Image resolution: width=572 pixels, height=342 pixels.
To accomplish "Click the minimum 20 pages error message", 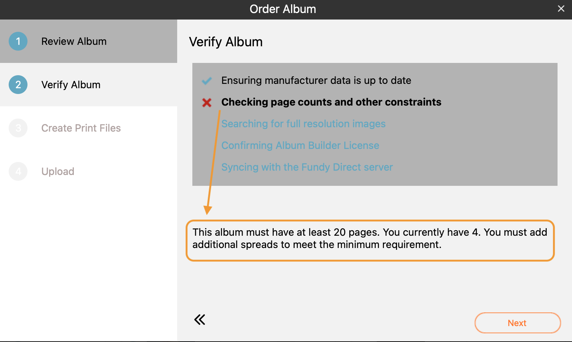I will click(370, 239).
